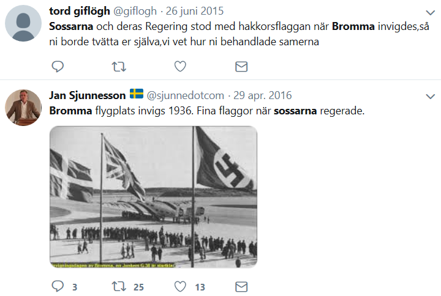Like Jan Sjunnesson's tweet with heart icon

(x=180, y=286)
